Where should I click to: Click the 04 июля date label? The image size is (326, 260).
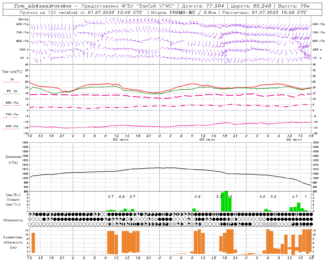(x=294, y=140)
